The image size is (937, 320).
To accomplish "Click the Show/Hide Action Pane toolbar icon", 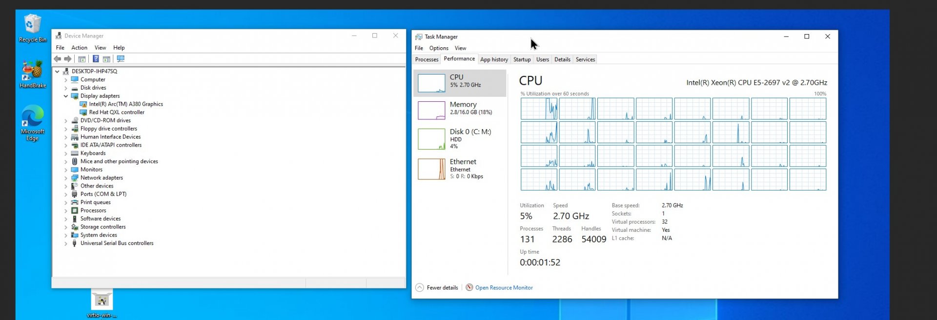I will 106,59.
